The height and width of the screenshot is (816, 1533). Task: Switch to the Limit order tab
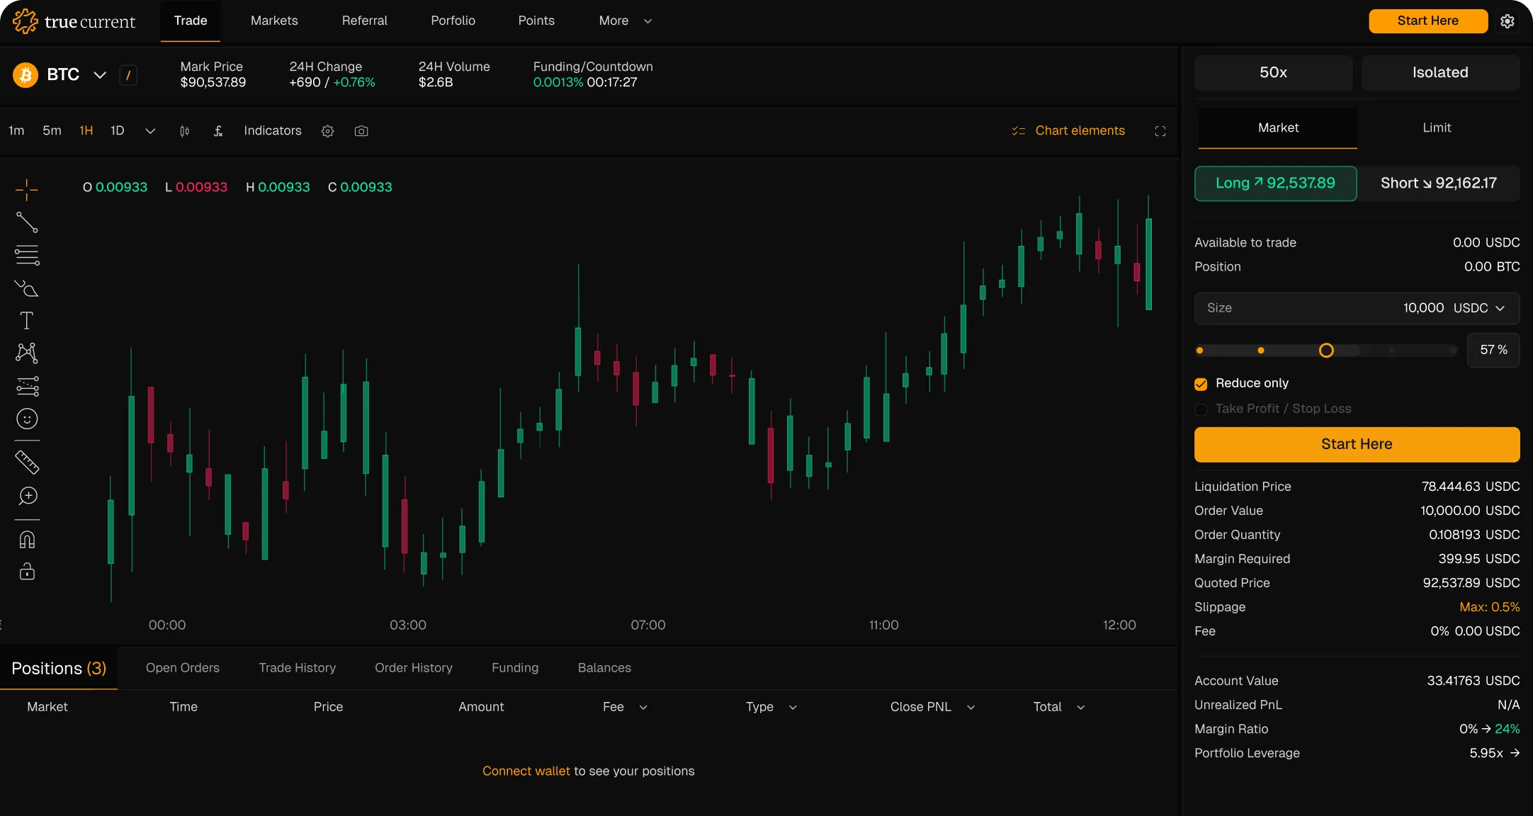1437,127
